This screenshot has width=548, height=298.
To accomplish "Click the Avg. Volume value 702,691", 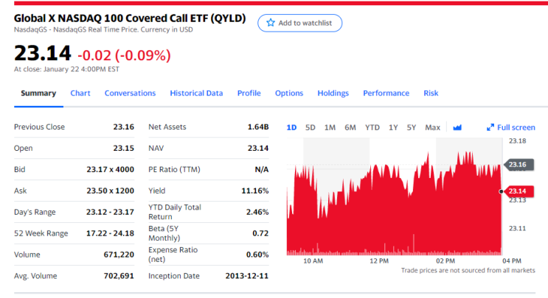I will click(119, 276).
